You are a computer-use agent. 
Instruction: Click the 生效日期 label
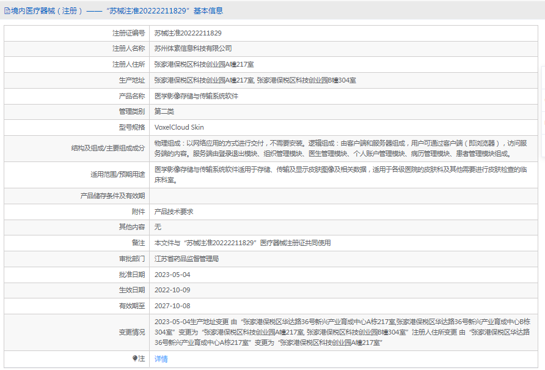click(132, 290)
